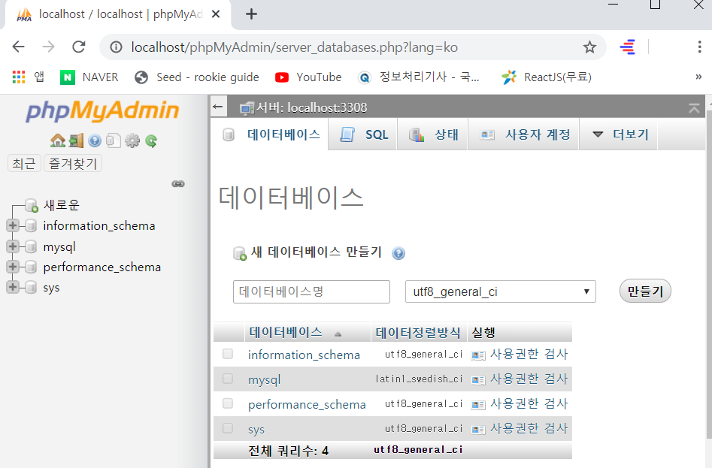Open performance_schema link in table
Viewport: 712px width, 468px height.
pyautogui.click(x=307, y=404)
